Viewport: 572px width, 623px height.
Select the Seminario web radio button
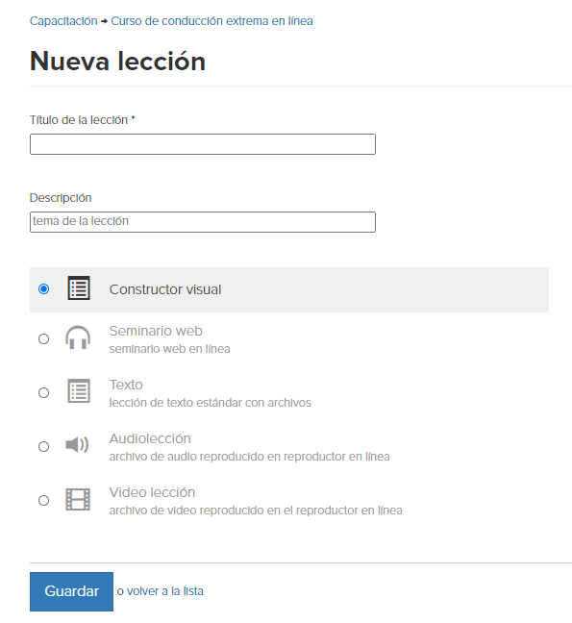43,339
